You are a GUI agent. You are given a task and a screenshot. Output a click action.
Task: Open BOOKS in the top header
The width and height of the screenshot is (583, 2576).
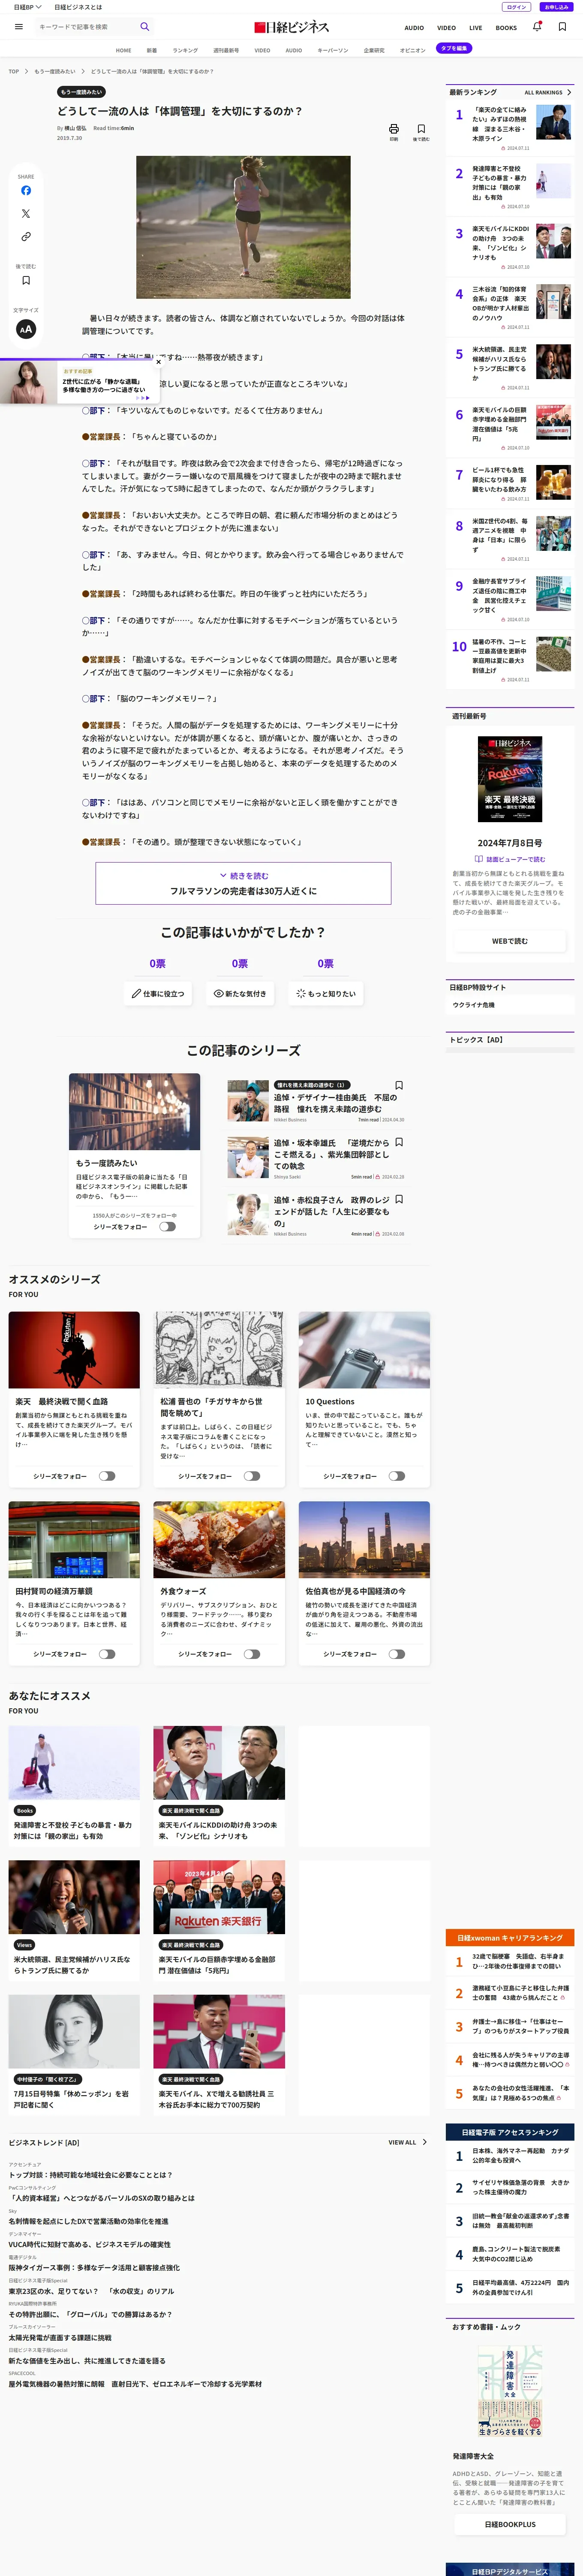point(506,28)
